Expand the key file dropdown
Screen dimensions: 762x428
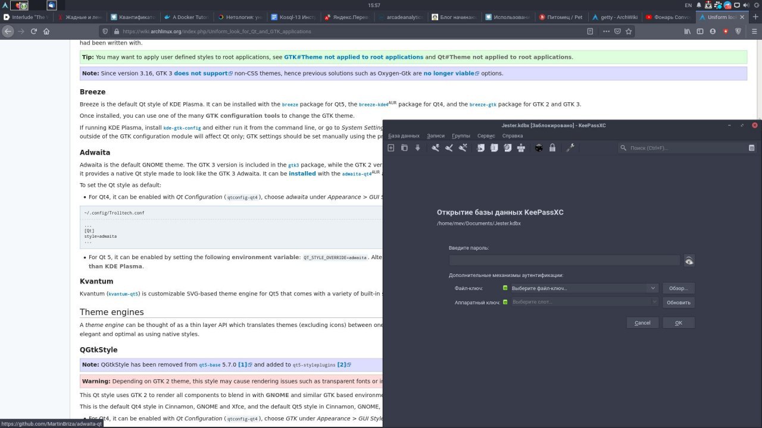654,288
